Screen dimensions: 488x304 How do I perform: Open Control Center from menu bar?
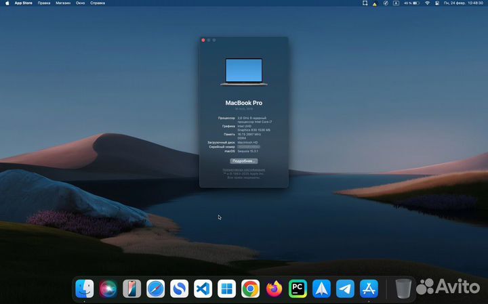coord(437,3)
